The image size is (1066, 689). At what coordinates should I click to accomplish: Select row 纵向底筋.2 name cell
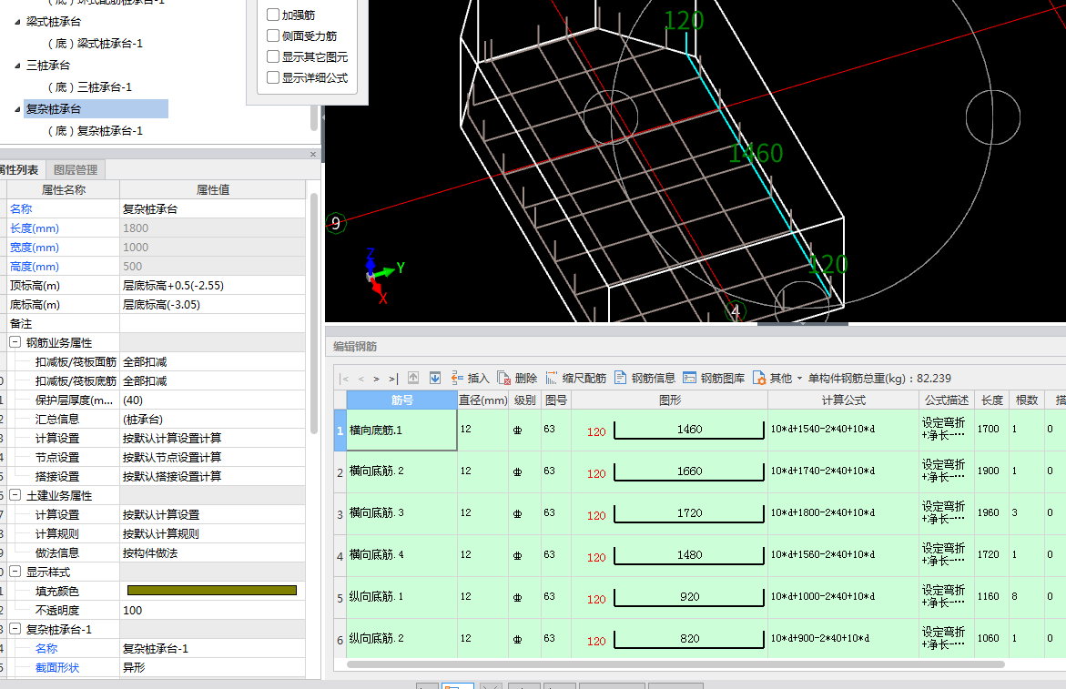tap(401, 639)
